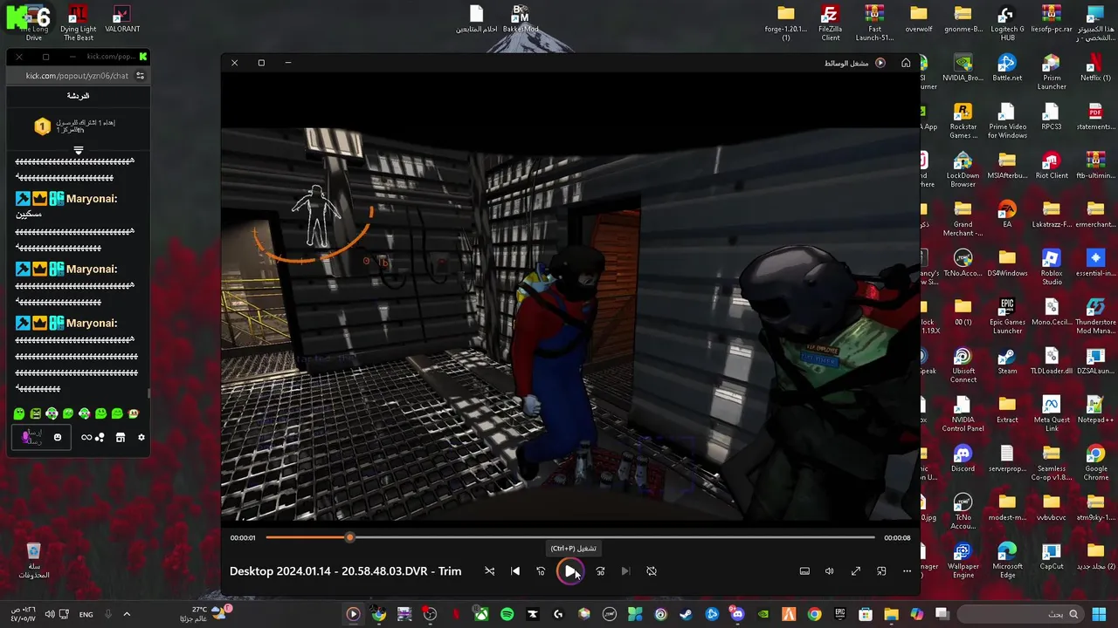This screenshot has width=1118, height=628.
Task: Open the volume control in media player
Action: 830,571
